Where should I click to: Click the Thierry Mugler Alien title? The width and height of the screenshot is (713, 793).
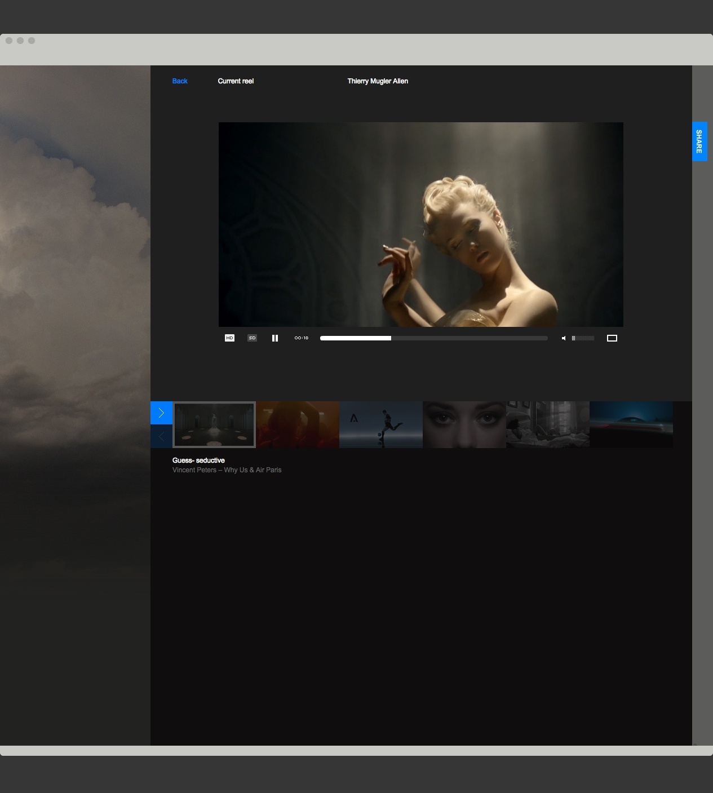point(378,81)
